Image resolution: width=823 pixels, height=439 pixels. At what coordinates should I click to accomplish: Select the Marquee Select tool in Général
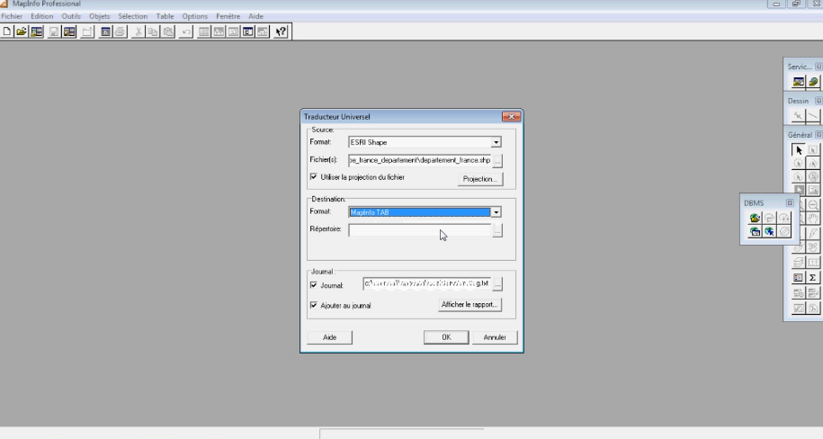click(813, 150)
